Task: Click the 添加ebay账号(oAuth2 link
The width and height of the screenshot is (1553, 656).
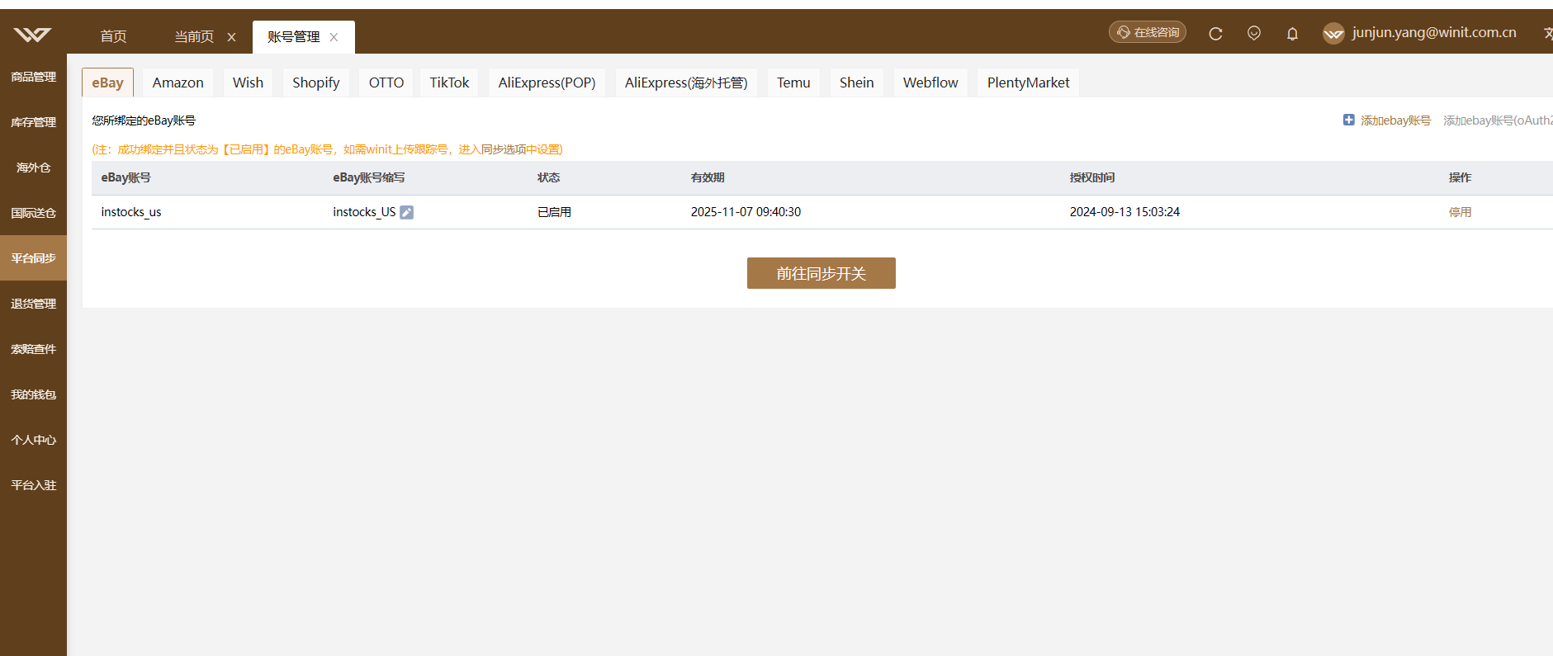Action: click(x=1498, y=120)
